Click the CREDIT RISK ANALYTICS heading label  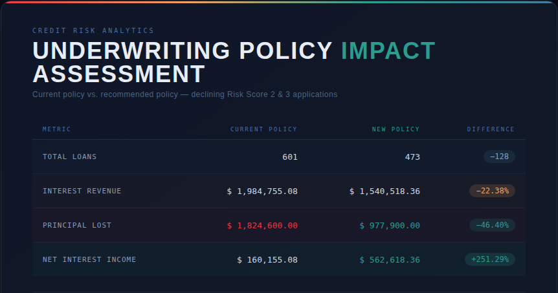93,30
